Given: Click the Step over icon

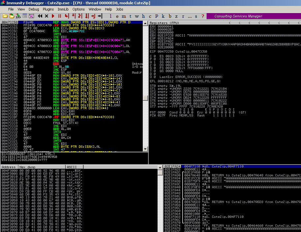Looking at the screenshot, I should [x=74, y=16].
